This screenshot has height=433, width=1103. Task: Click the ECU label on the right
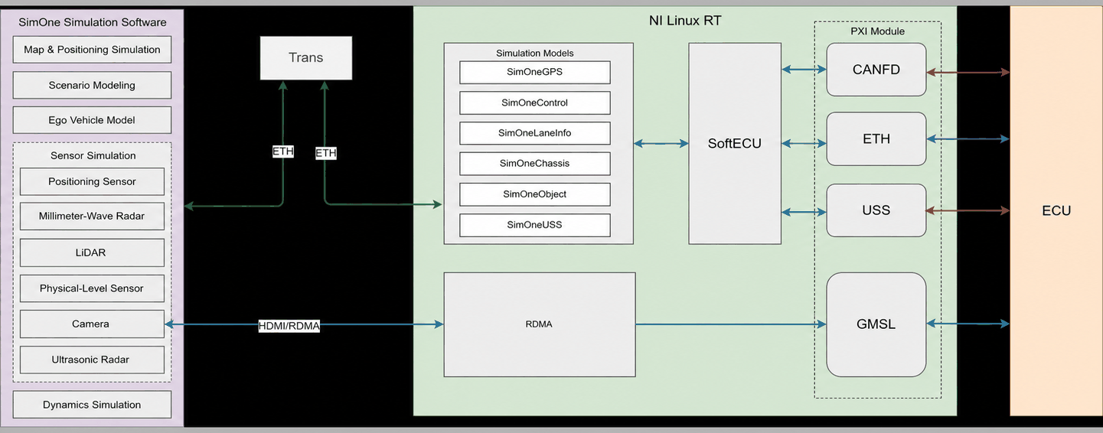tap(1056, 211)
